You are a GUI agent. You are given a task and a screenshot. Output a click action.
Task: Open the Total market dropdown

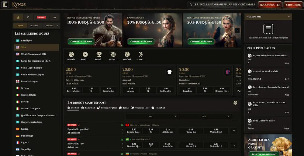click(205, 117)
